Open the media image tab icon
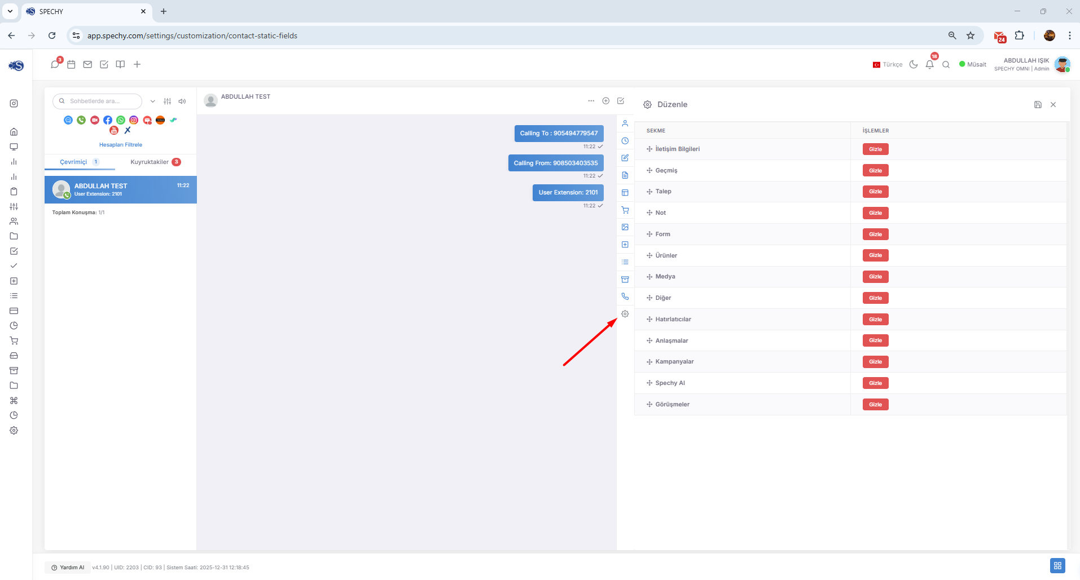1080x580 pixels. [625, 227]
